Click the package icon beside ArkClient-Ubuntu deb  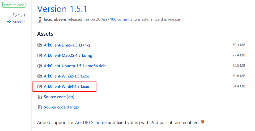[40, 66]
